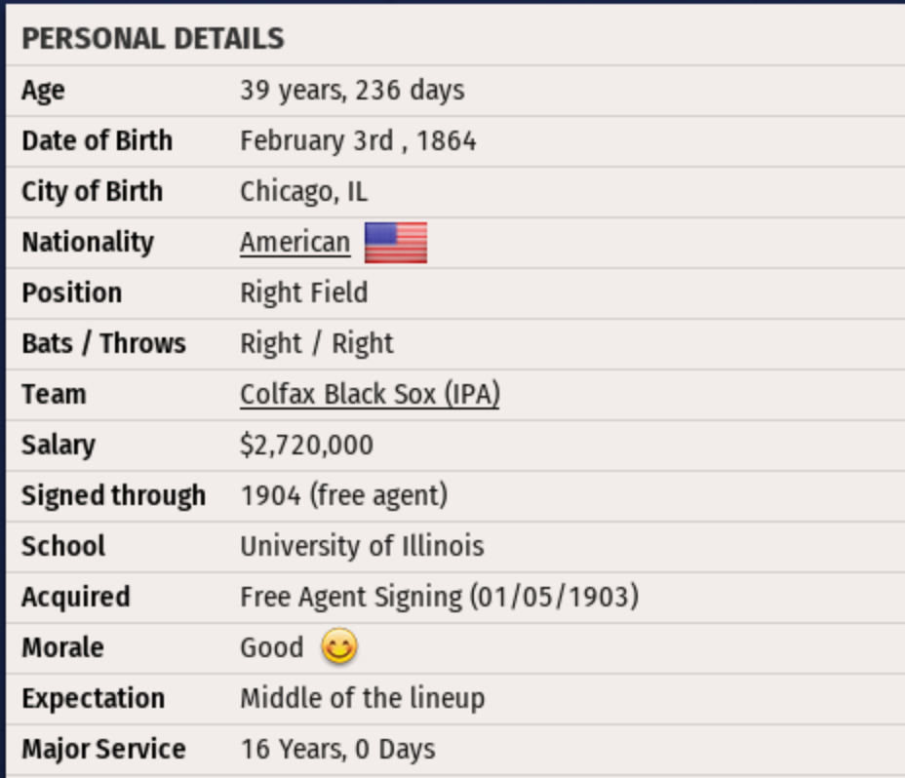Click the Good morale text
This screenshot has height=778, width=905.
pyautogui.click(x=271, y=647)
